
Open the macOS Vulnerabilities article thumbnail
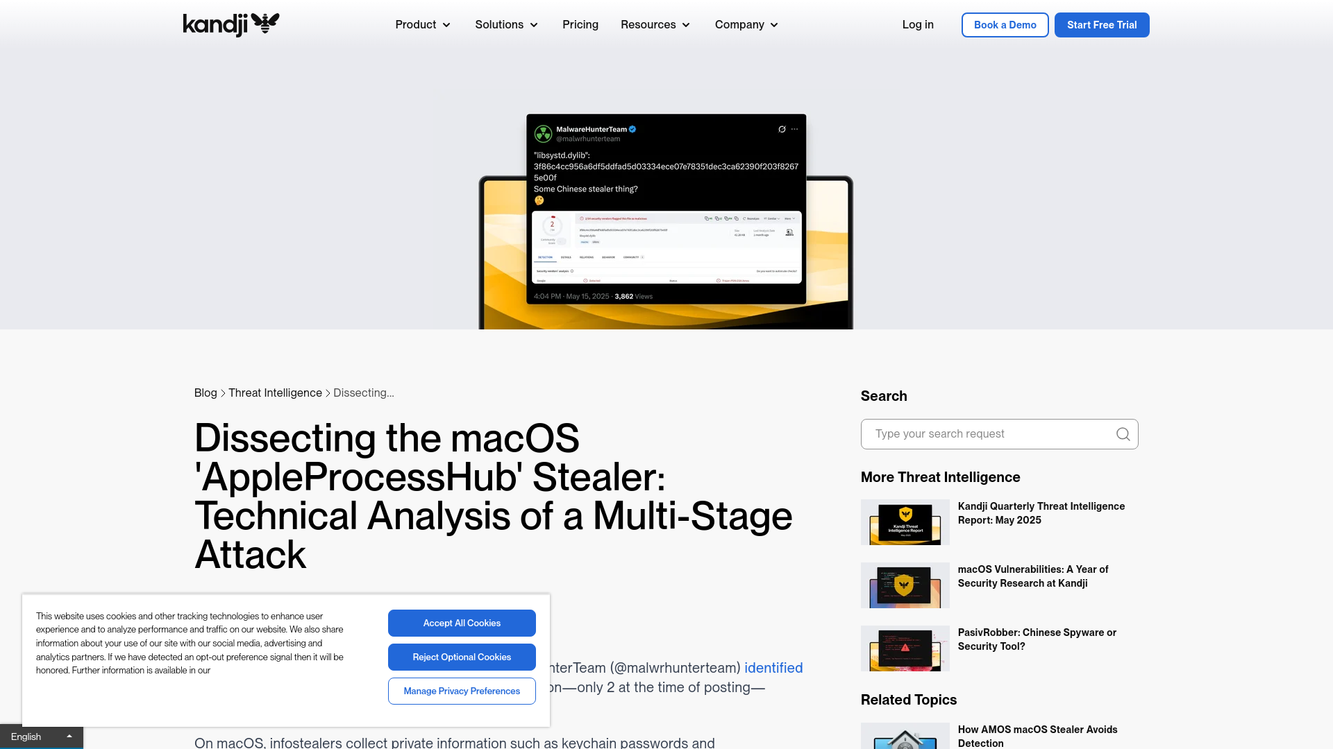[905, 585]
